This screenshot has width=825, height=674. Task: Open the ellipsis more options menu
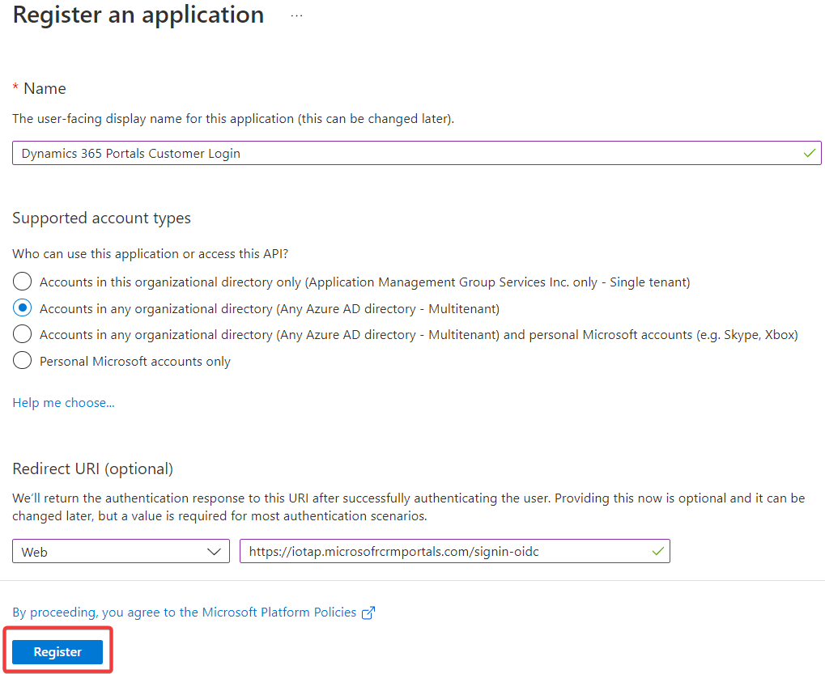pyautogui.click(x=297, y=15)
